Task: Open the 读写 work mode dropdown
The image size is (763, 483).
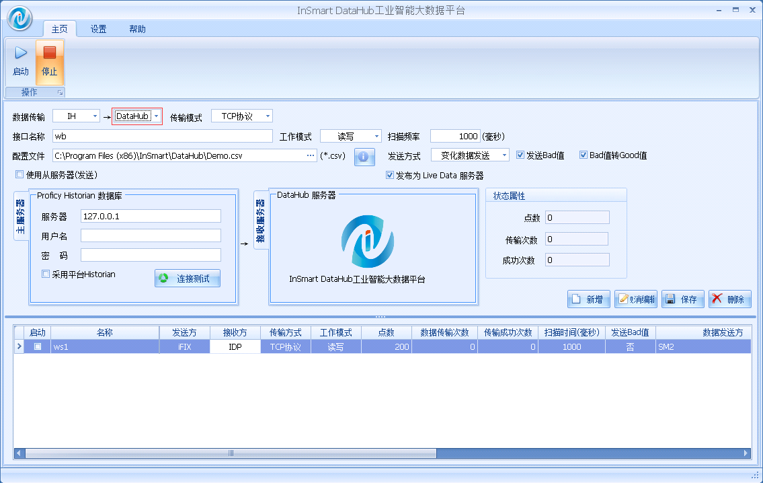Action: click(x=376, y=137)
